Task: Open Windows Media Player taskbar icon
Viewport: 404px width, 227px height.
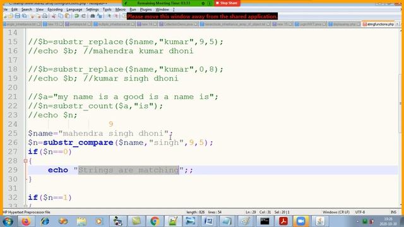Action: [99, 221]
